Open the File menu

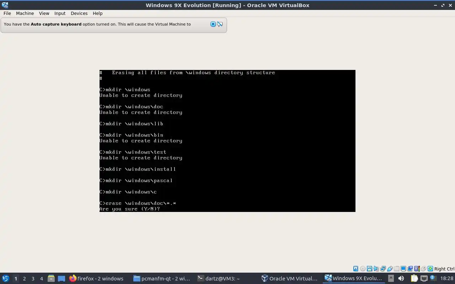point(7,13)
